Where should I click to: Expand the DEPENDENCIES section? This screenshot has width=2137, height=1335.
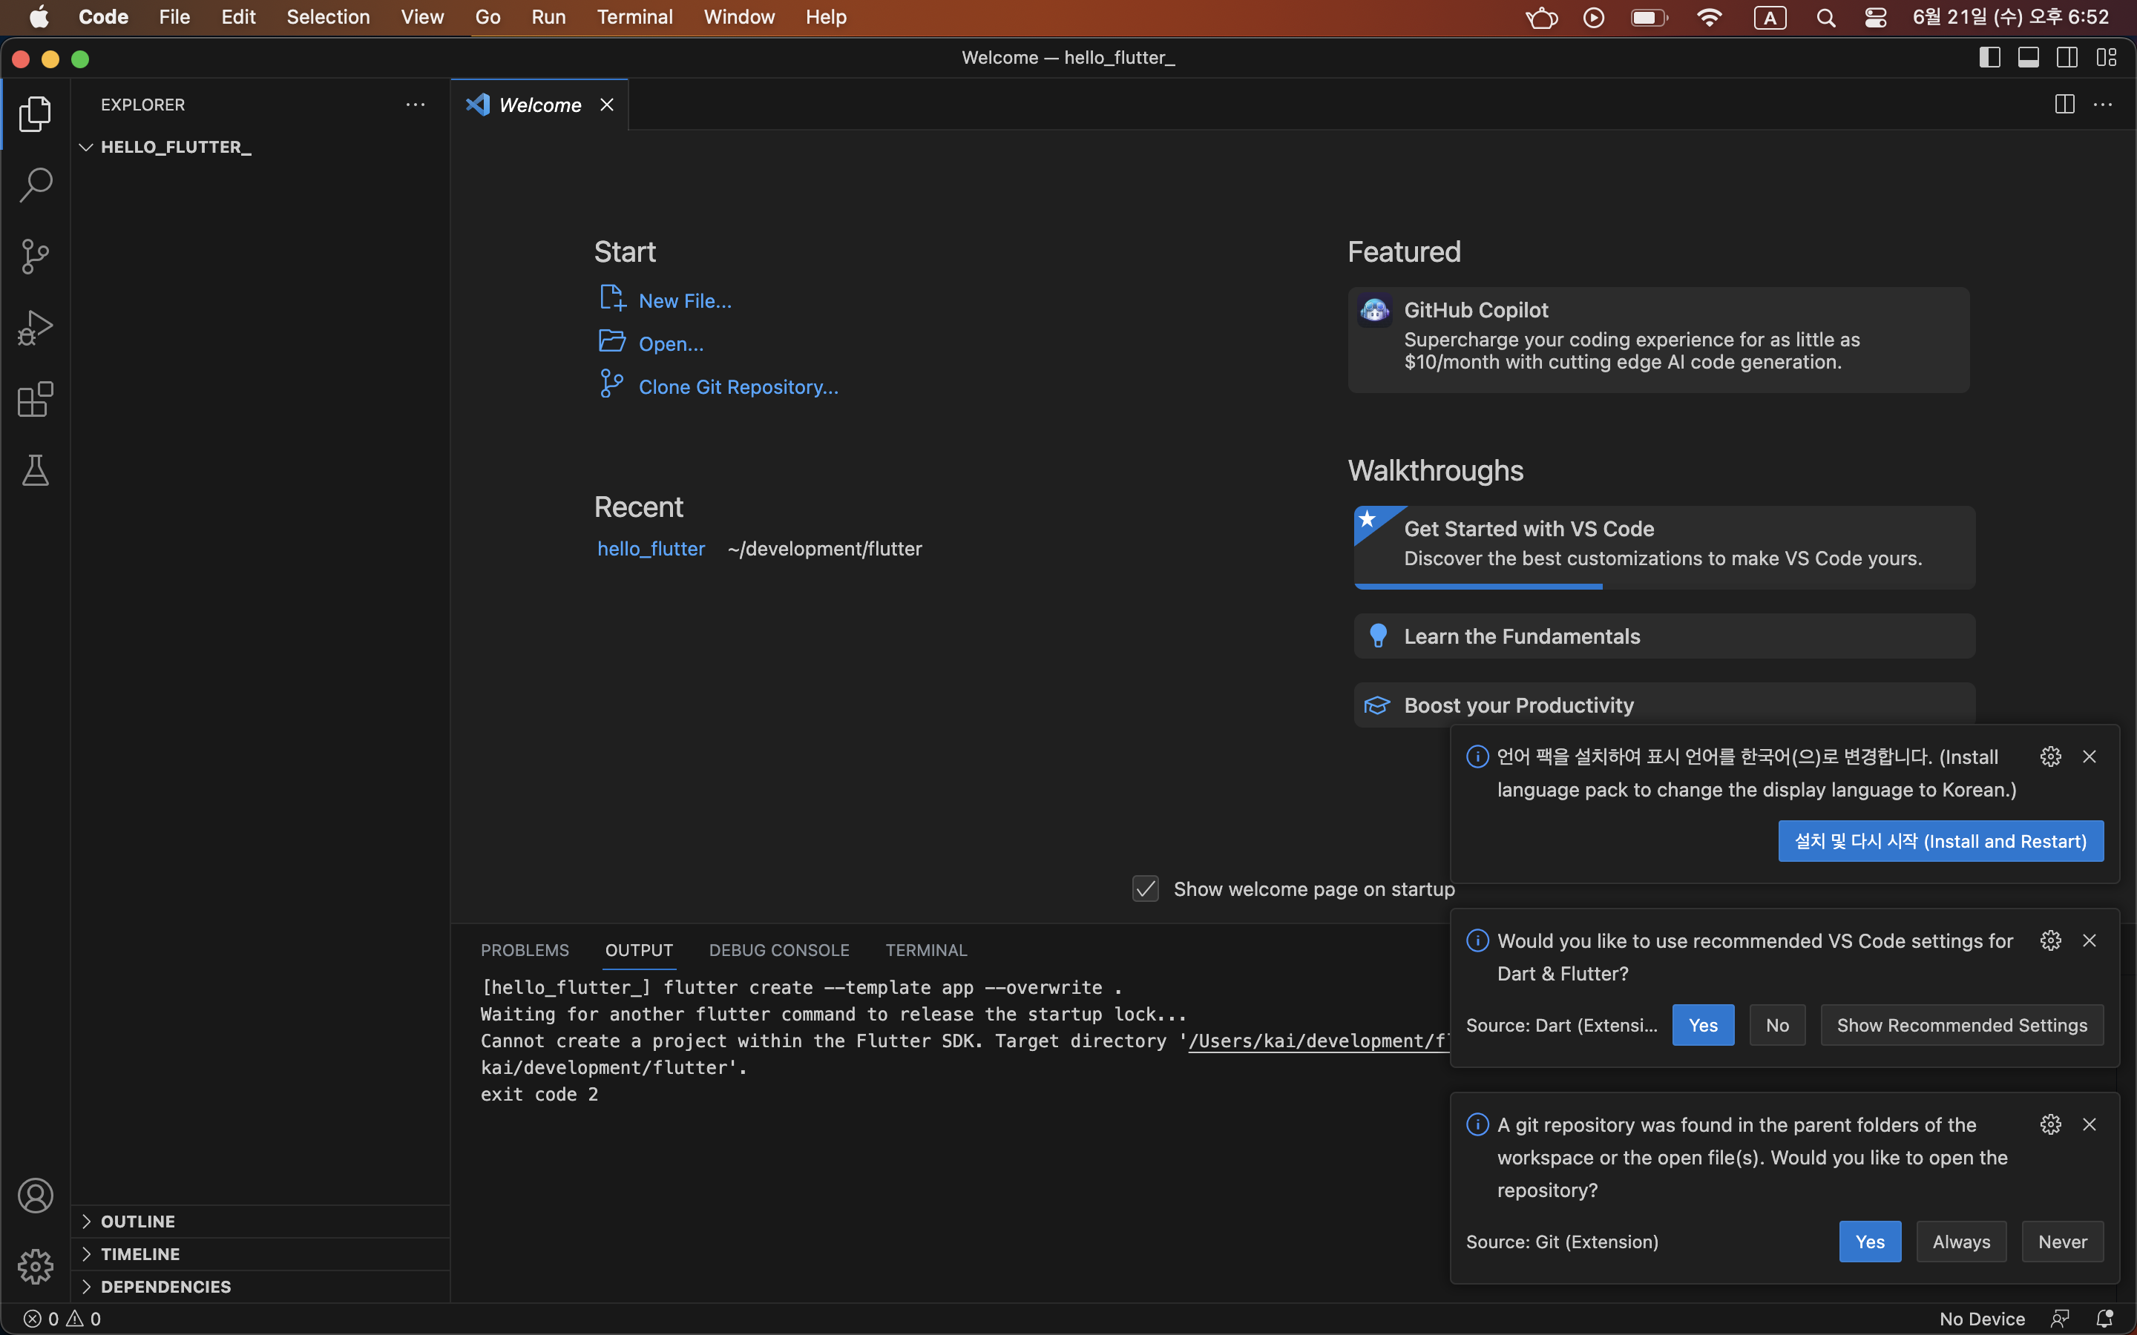click(260, 1287)
